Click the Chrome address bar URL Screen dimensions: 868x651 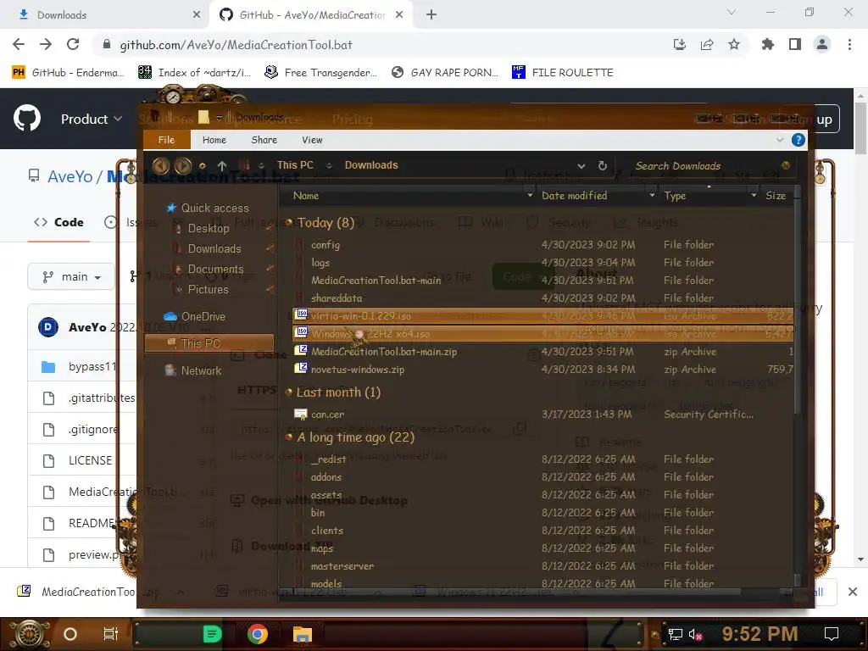[236, 45]
